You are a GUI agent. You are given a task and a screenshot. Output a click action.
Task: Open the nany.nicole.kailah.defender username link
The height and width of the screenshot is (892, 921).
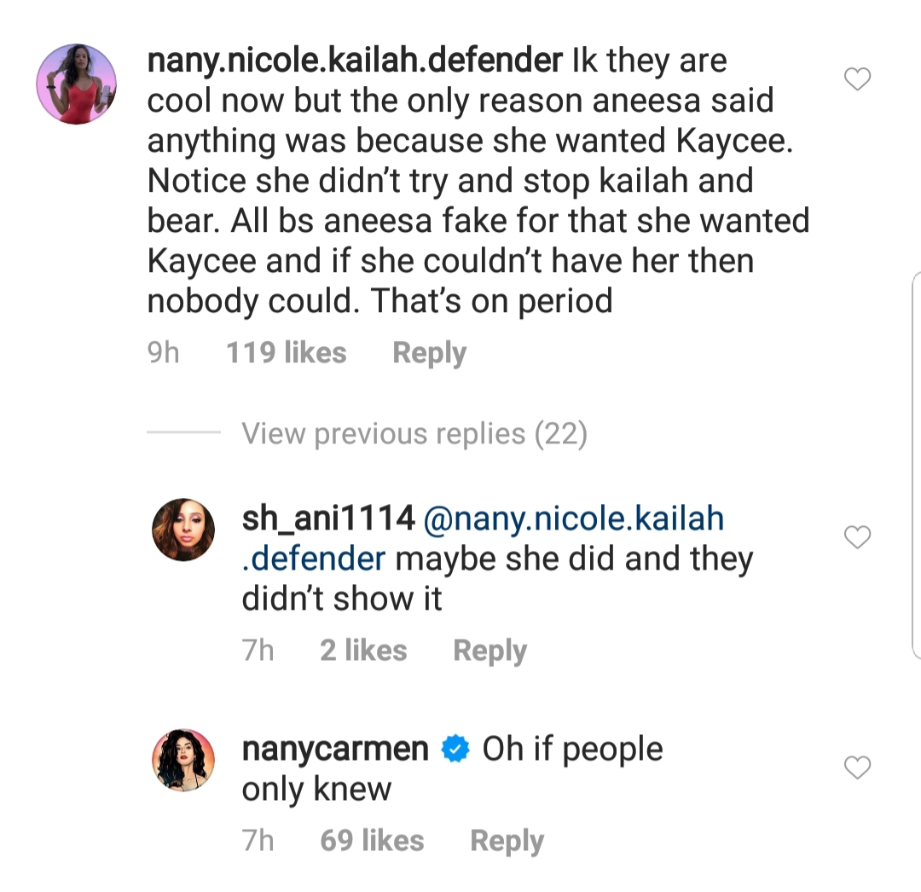coord(355,61)
